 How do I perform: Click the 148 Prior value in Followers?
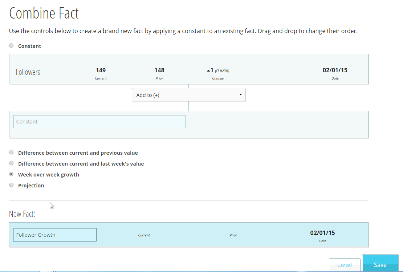pyautogui.click(x=159, y=70)
